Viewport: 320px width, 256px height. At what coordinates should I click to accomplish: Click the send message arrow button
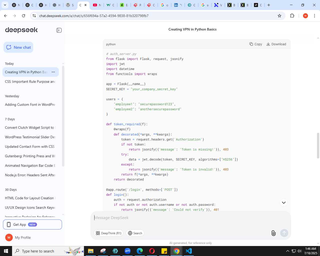284,233
